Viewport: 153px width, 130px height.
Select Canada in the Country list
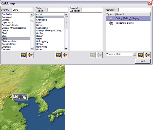coord(6,20)
